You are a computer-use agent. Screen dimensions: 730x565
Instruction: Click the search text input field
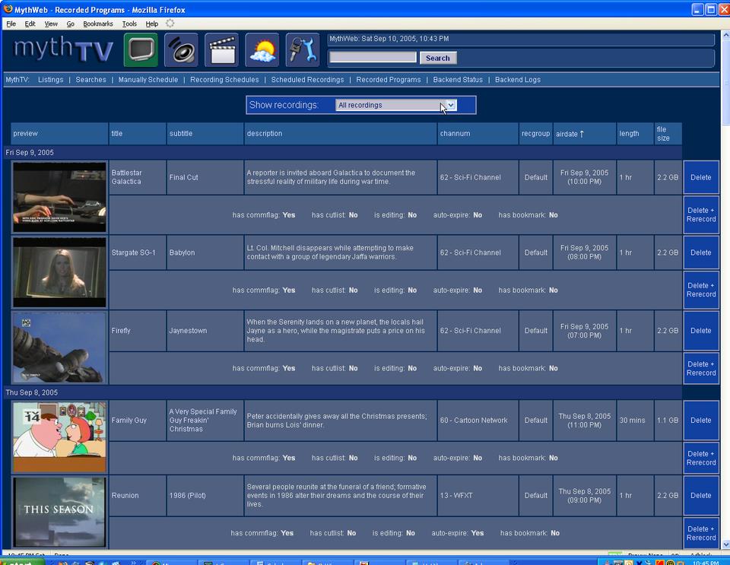coord(373,58)
